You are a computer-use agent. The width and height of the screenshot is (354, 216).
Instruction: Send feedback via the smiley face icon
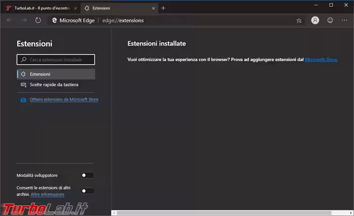point(330,20)
